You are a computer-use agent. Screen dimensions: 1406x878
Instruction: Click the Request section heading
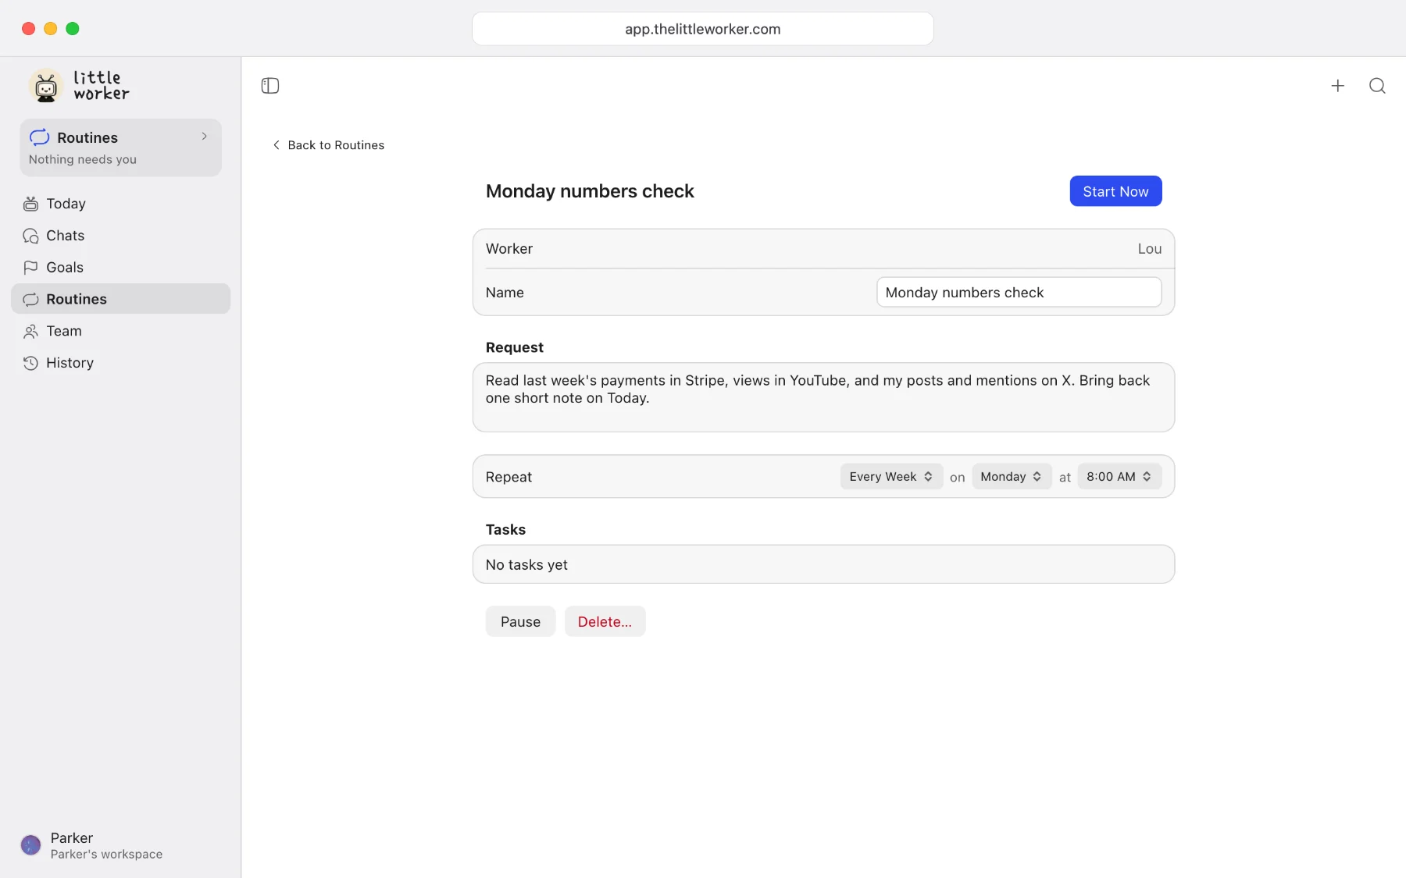point(514,347)
